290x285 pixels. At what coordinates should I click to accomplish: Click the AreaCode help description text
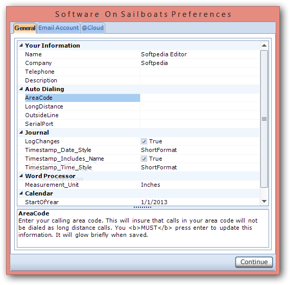click(138, 228)
